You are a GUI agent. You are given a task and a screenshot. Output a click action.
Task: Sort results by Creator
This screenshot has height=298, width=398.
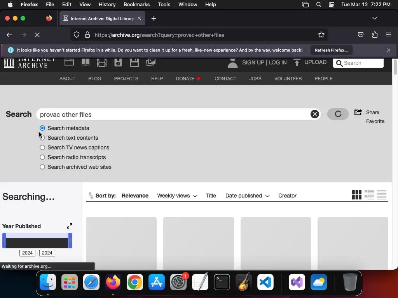click(x=287, y=196)
